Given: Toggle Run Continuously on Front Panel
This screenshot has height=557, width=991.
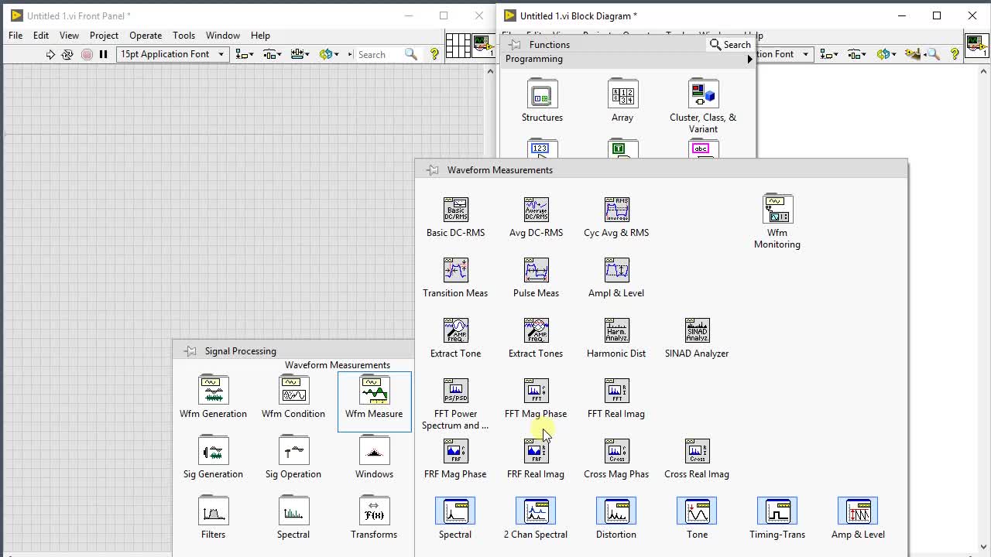Looking at the screenshot, I should click(x=67, y=54).
